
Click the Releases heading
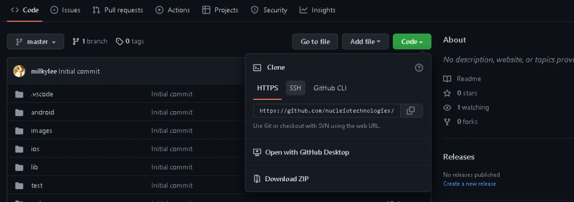point(459,157)
